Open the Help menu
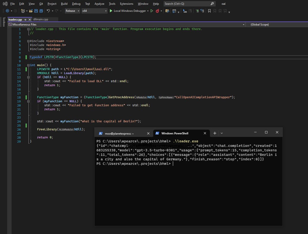 156,4
